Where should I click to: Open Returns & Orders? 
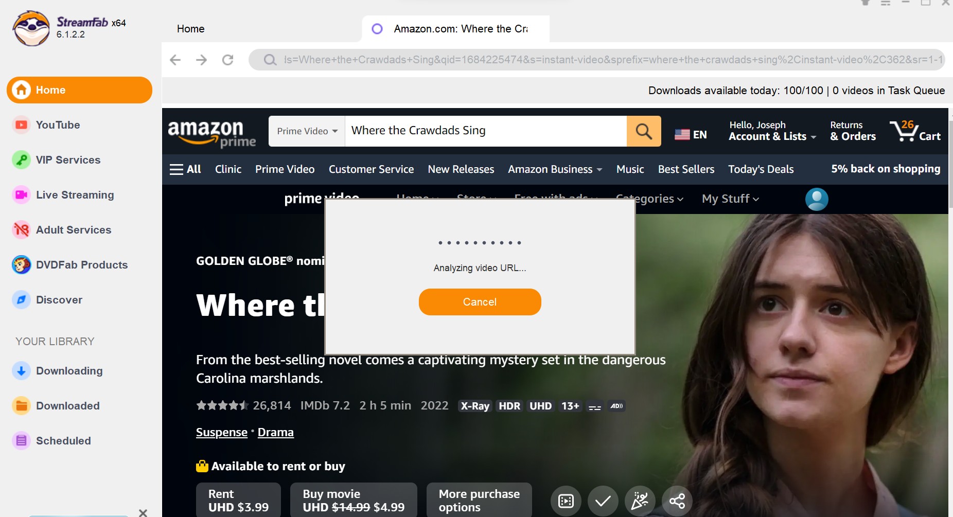(853, 131)
